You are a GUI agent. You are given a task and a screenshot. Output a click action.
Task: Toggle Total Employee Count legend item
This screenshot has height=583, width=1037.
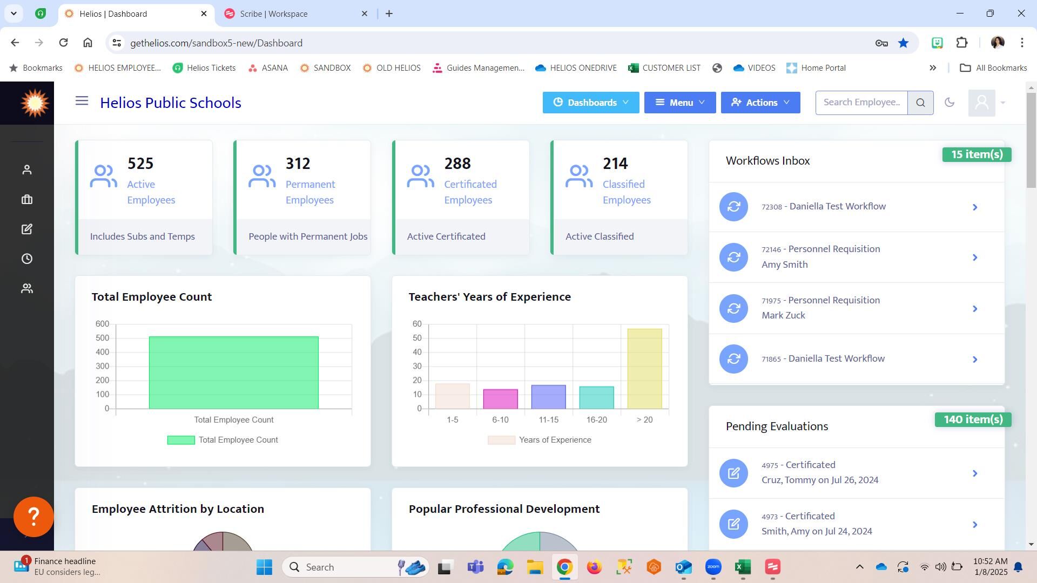click(223, 440)
